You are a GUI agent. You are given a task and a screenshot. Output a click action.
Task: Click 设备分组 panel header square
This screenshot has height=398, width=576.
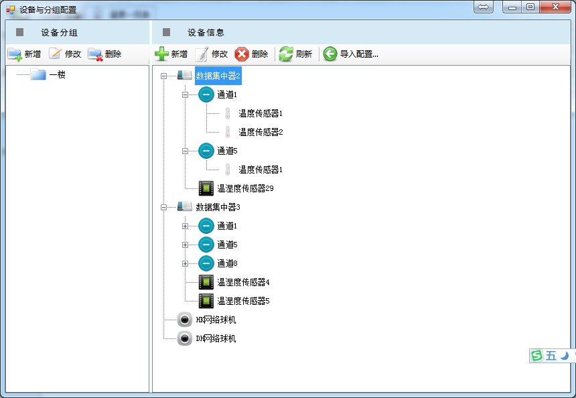coord(20,32)
